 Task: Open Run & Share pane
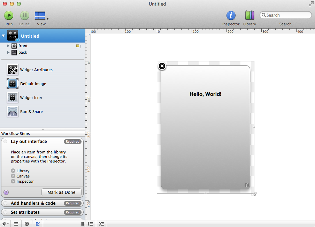(x=24, y=112)
